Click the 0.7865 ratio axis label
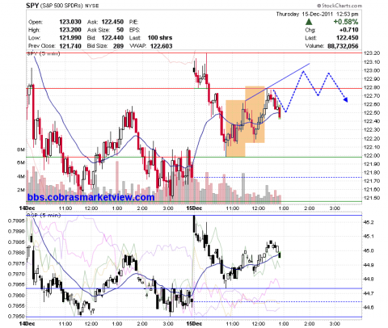Image resolution: width=388 pixels, height=328 pixels. point(17,284)
